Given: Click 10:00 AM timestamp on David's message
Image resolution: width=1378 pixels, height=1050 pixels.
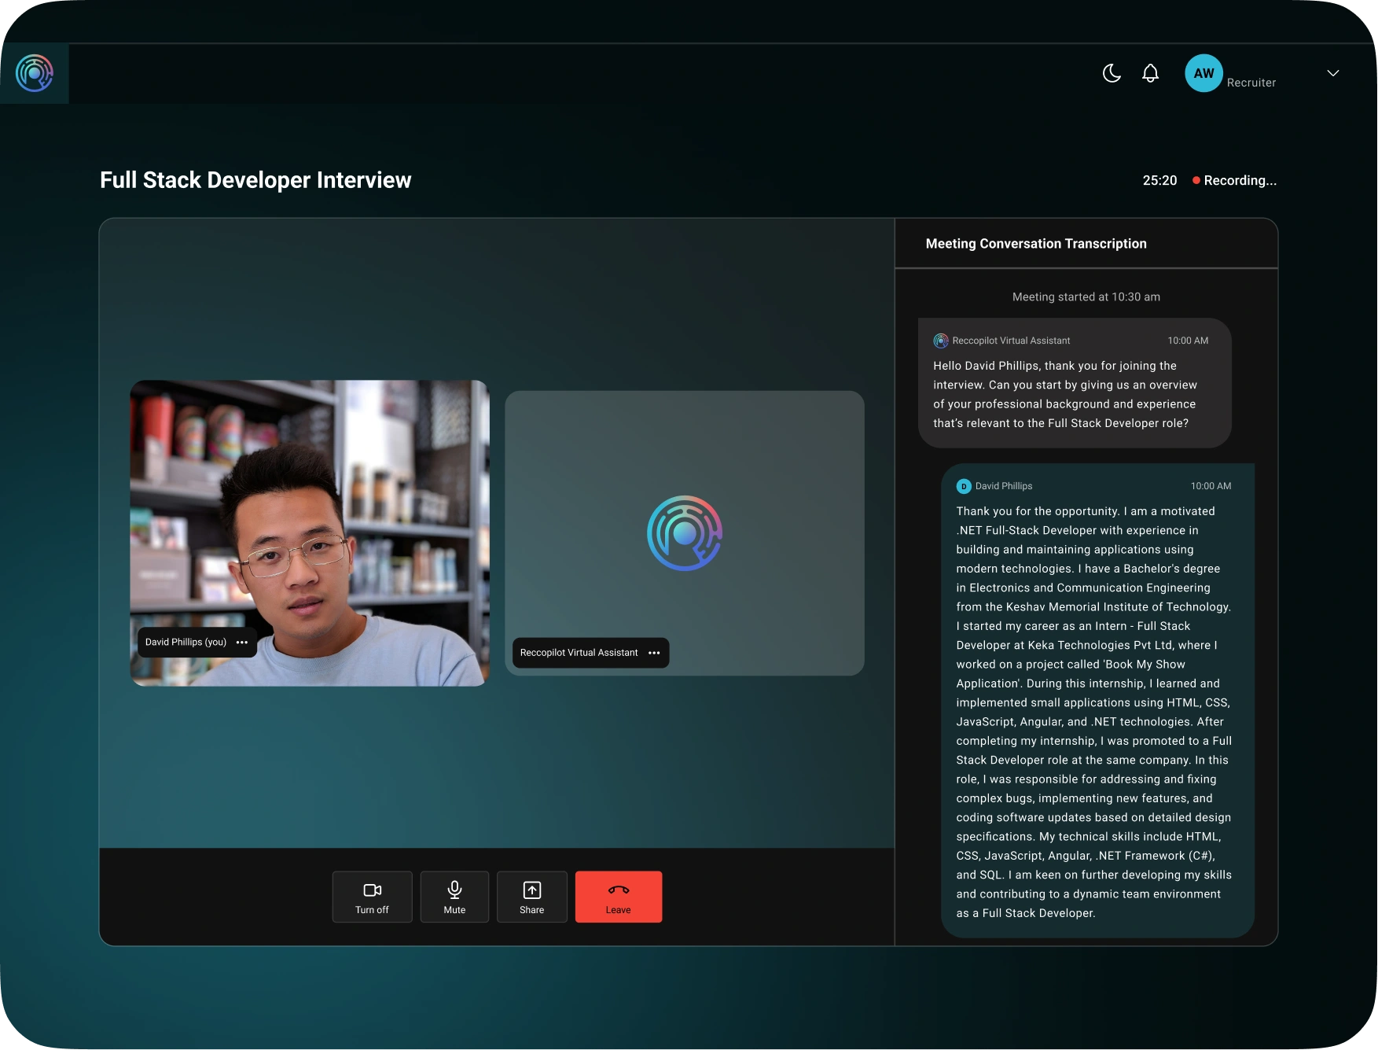Looking at the screenshot, I should [x=1211, y=486].
